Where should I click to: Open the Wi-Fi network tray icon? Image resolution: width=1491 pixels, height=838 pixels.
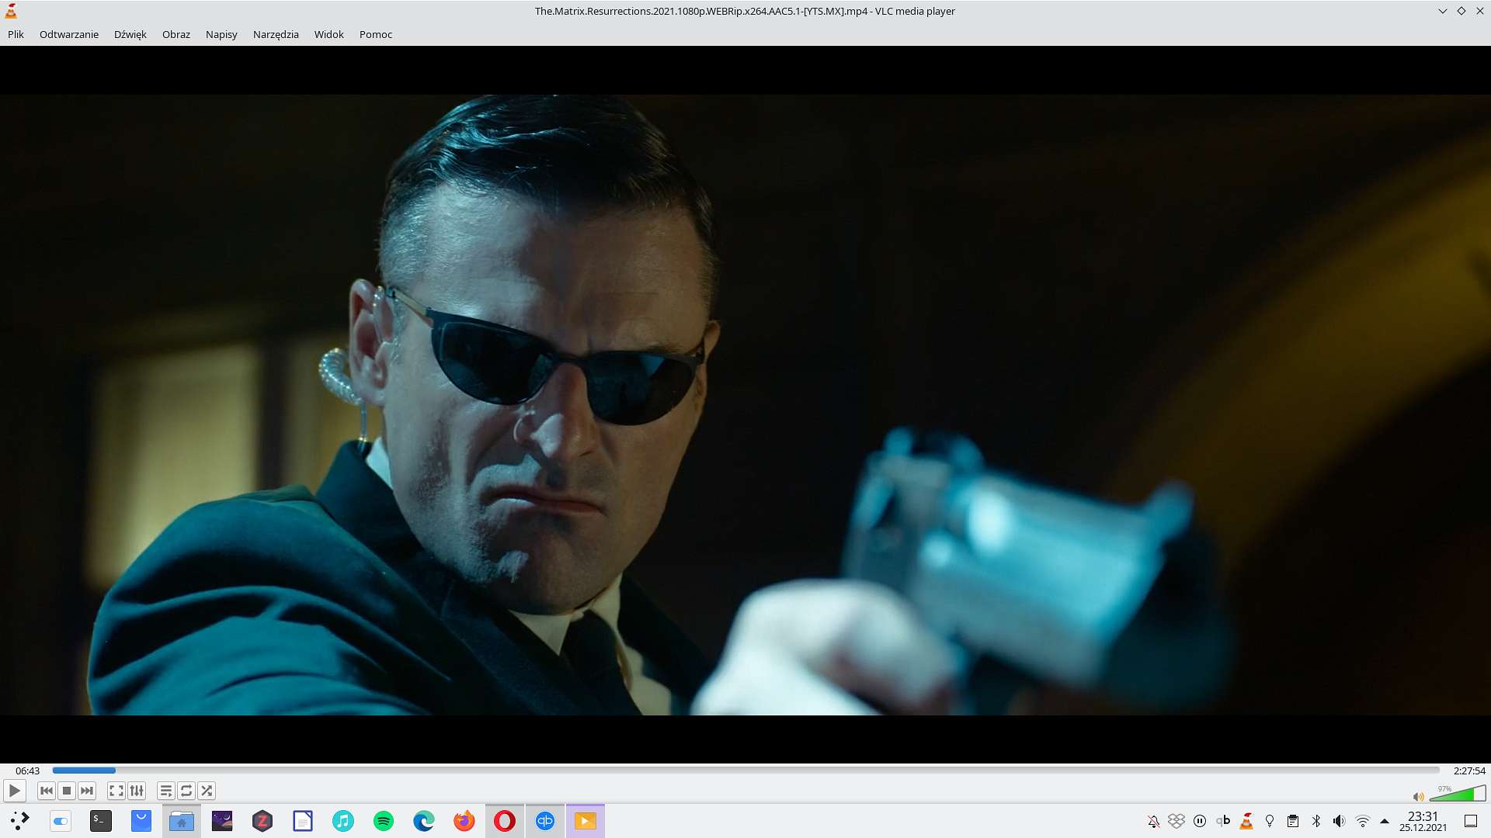(x=1362, y=821)
